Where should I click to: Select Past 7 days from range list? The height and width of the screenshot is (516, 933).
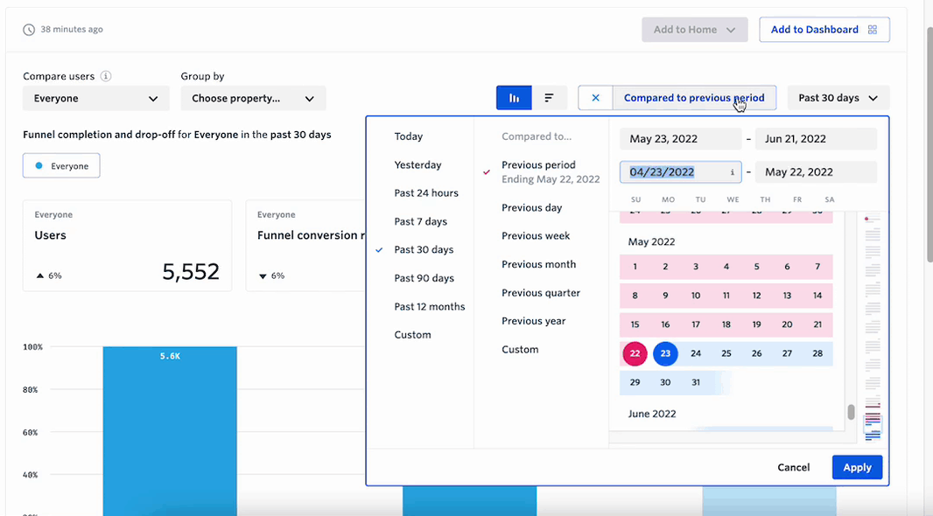420,221
